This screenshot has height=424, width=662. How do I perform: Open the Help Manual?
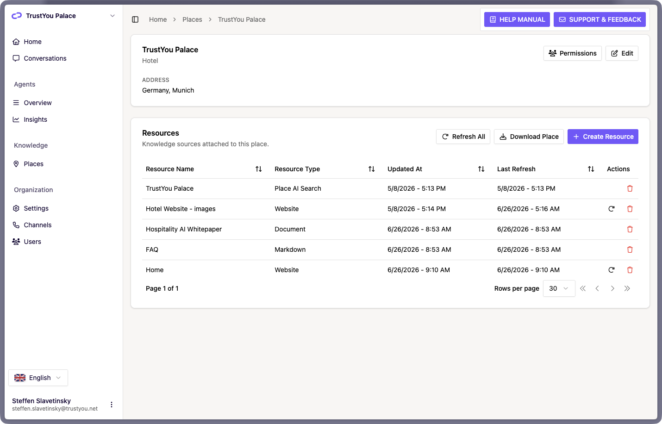pos(517,19)
